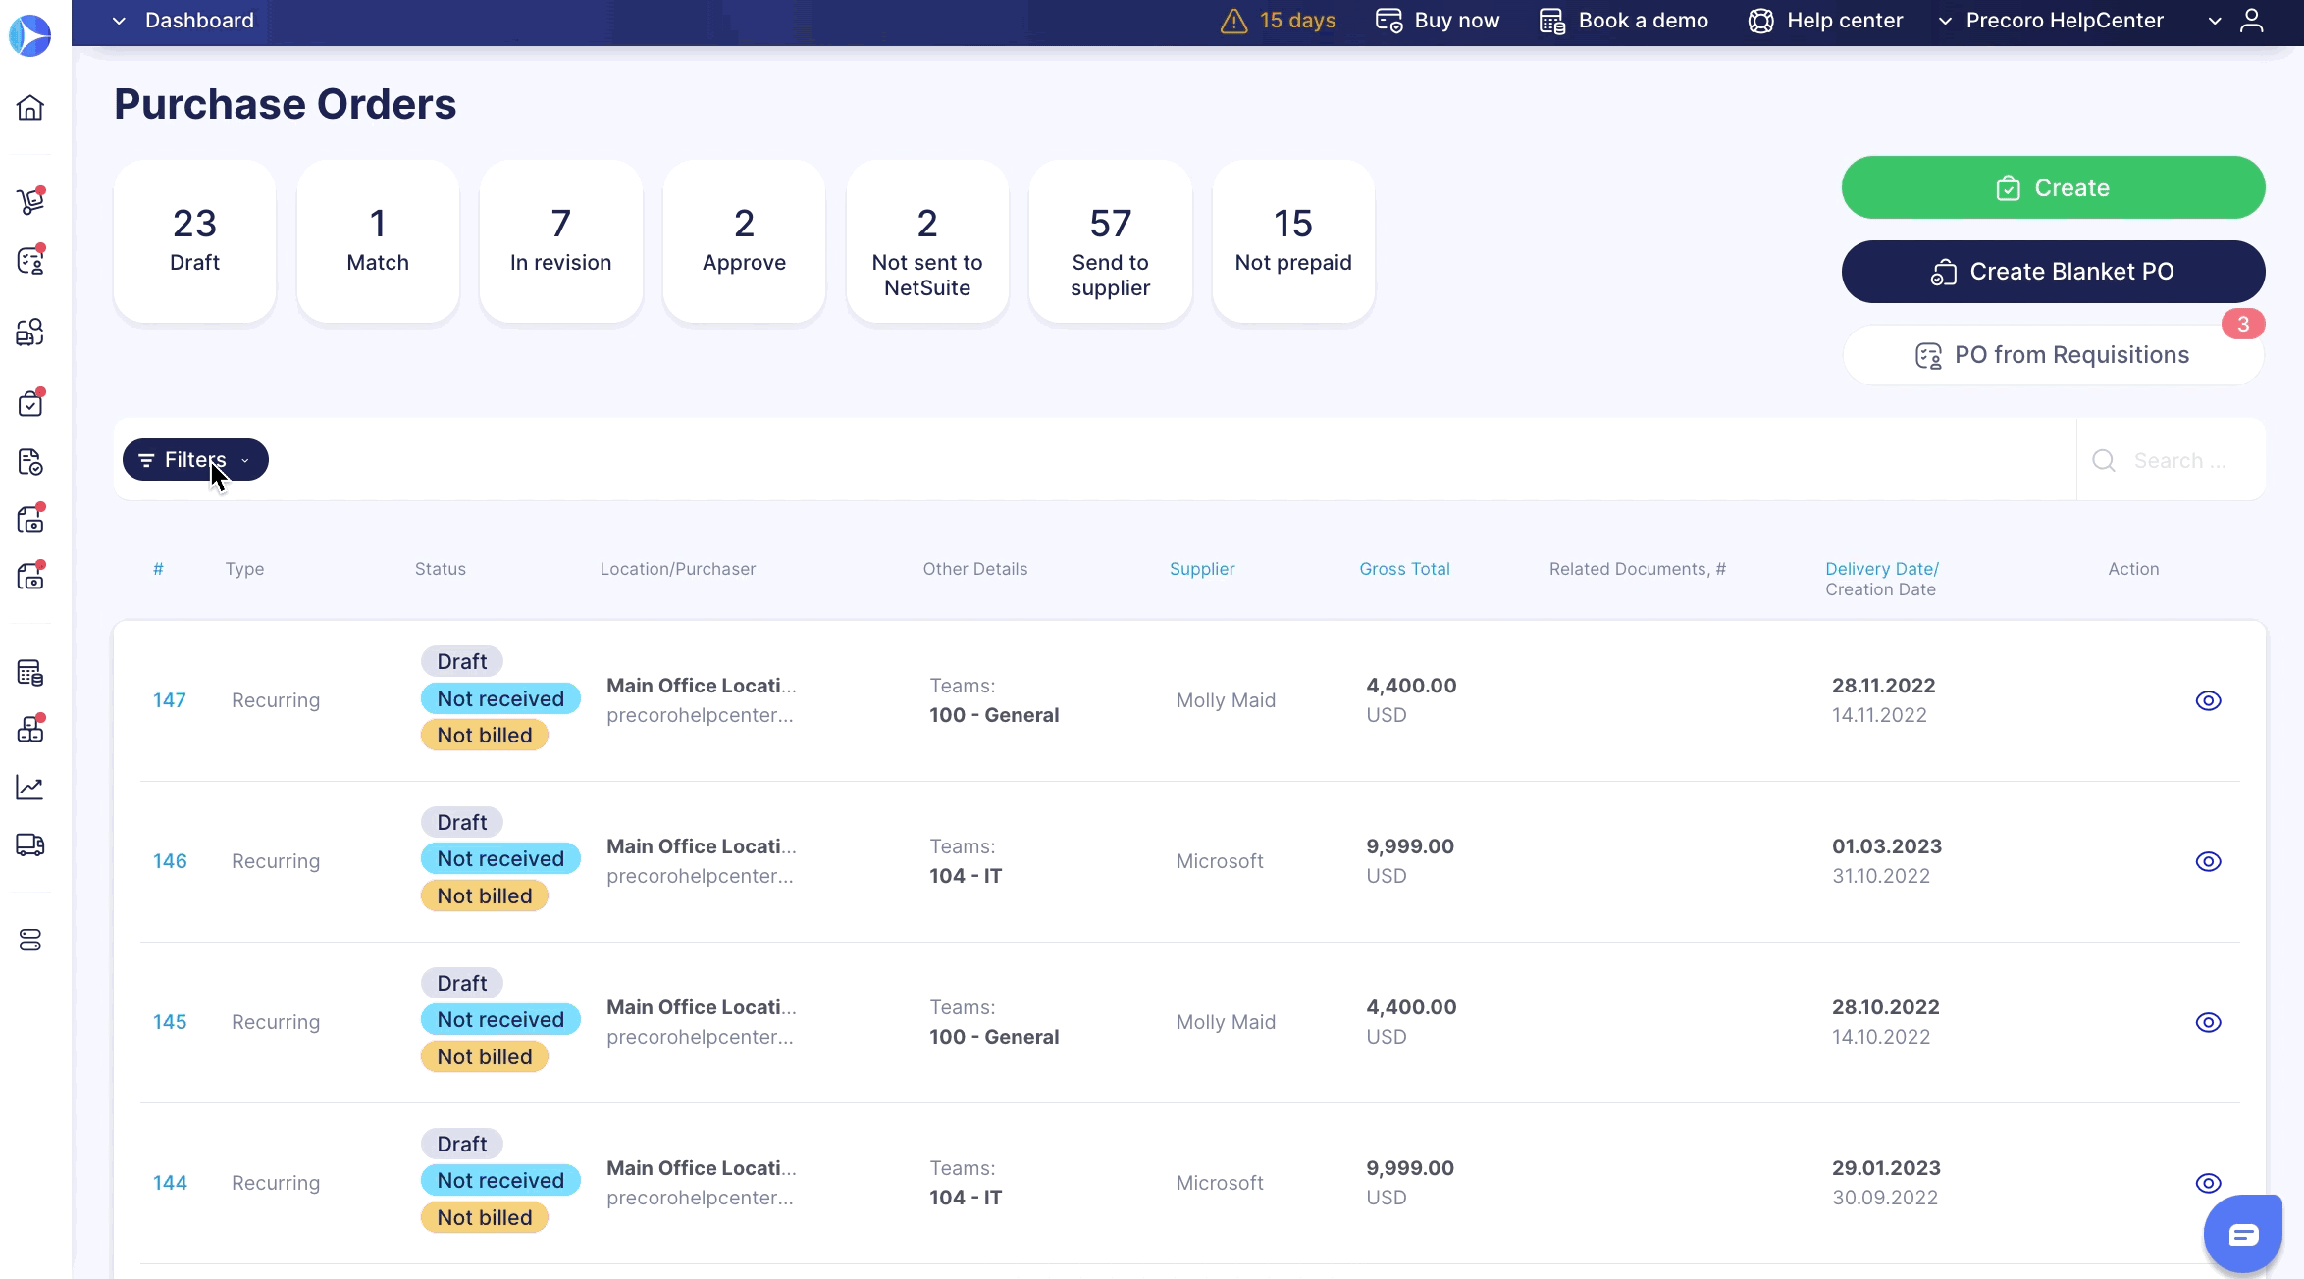Click Not billed tag of order 145
Viewport: 2304px width, 1279px height.
click(485, 1056)
